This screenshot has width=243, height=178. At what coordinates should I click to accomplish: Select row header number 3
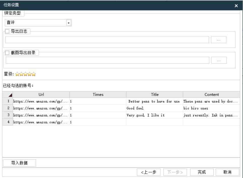click(8, 115)
